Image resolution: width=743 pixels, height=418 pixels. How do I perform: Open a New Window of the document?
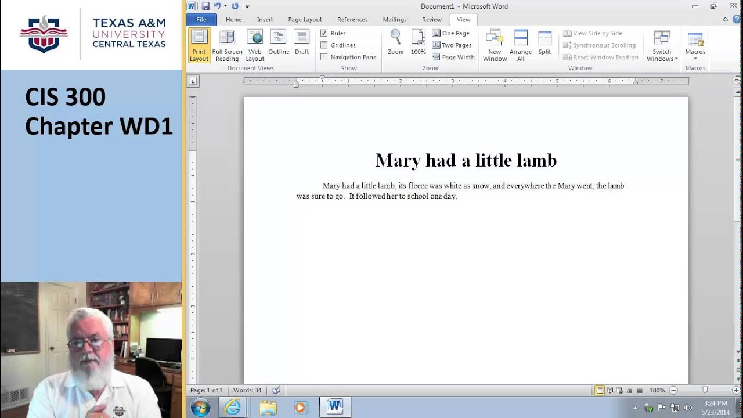495,45
